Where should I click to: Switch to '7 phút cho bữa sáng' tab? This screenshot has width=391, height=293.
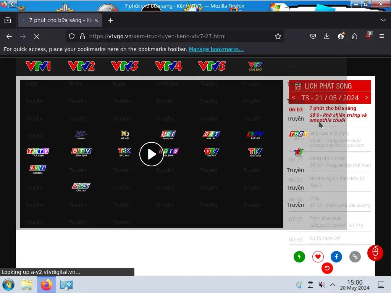[60, 21]
